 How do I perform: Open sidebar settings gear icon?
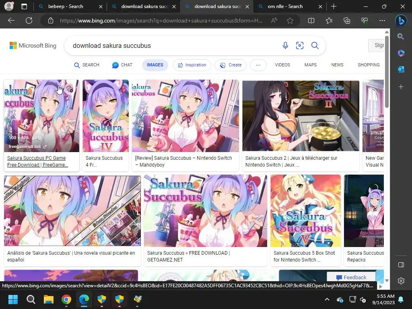click(x=401, y=281)
